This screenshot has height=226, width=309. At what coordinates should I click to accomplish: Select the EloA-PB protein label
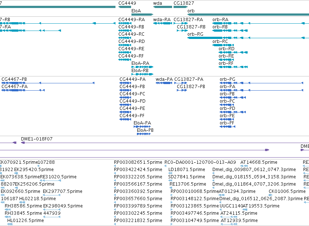145,130
